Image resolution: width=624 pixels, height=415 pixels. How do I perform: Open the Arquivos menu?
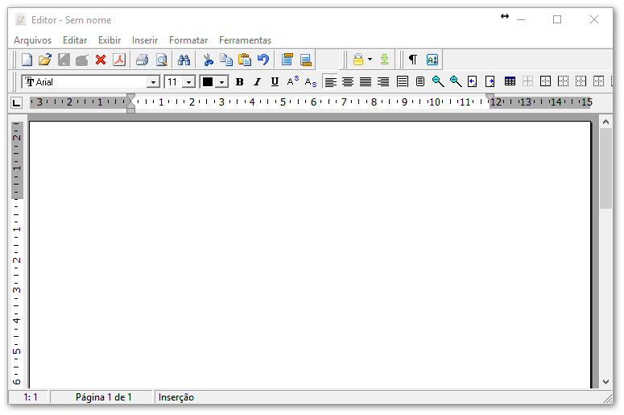click(33, 40)
